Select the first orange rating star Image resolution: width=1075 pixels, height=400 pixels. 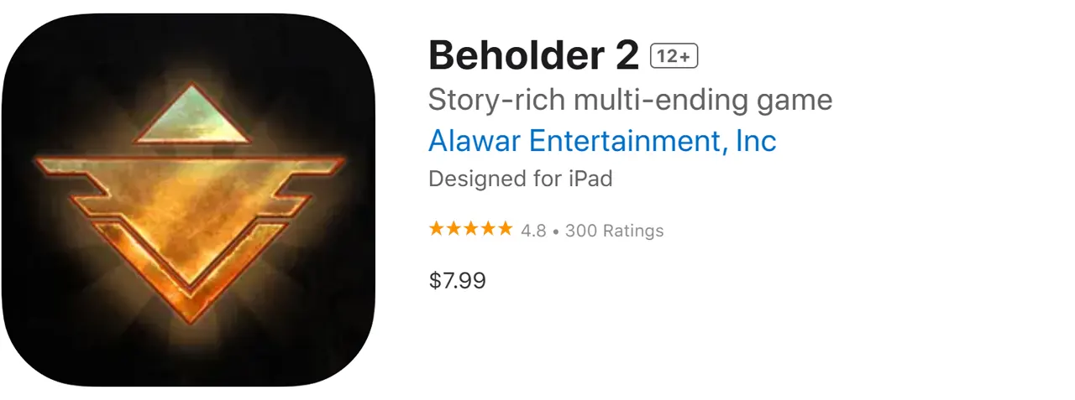(437, 229)
